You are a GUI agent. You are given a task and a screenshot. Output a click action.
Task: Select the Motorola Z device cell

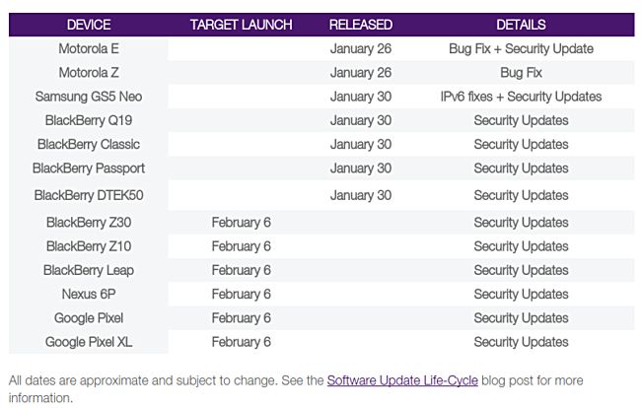89,73
